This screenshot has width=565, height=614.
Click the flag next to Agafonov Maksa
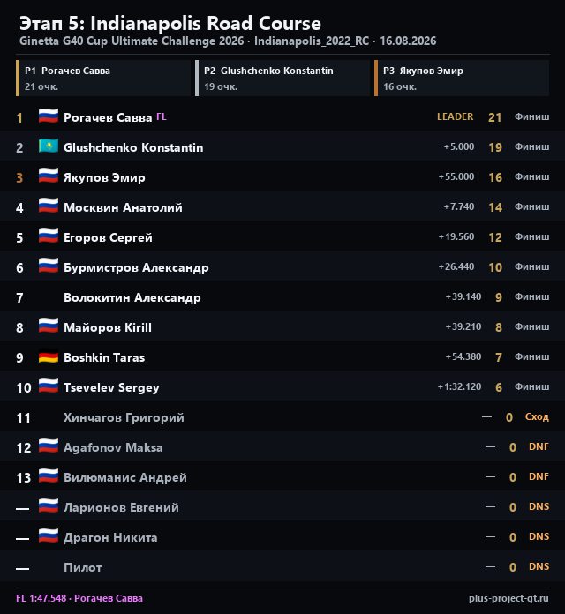49,446
